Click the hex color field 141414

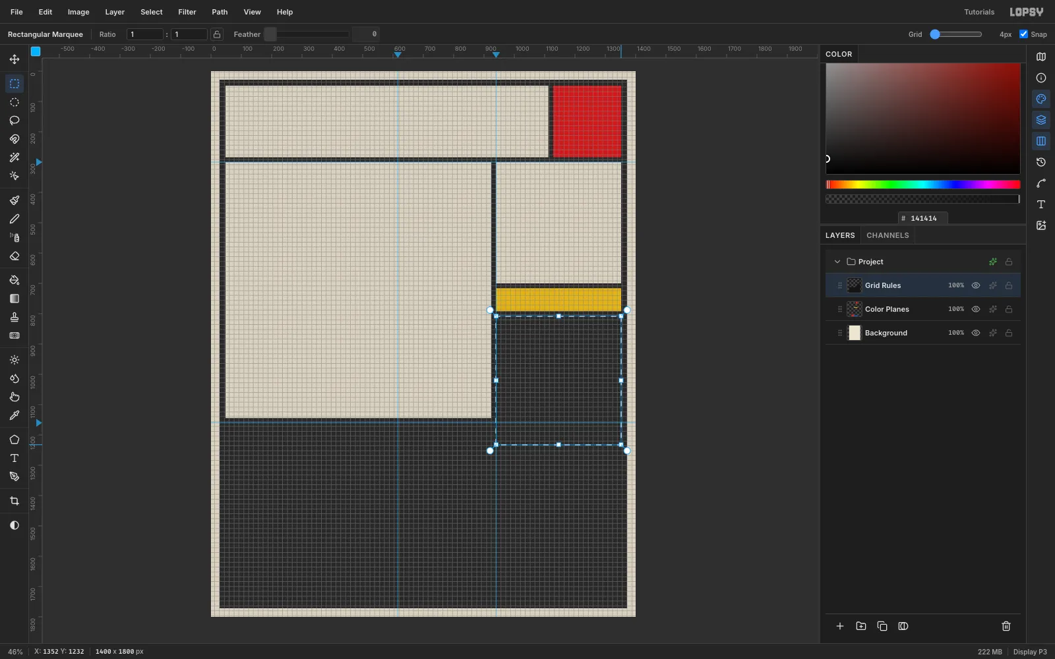(x=923, y=218)
